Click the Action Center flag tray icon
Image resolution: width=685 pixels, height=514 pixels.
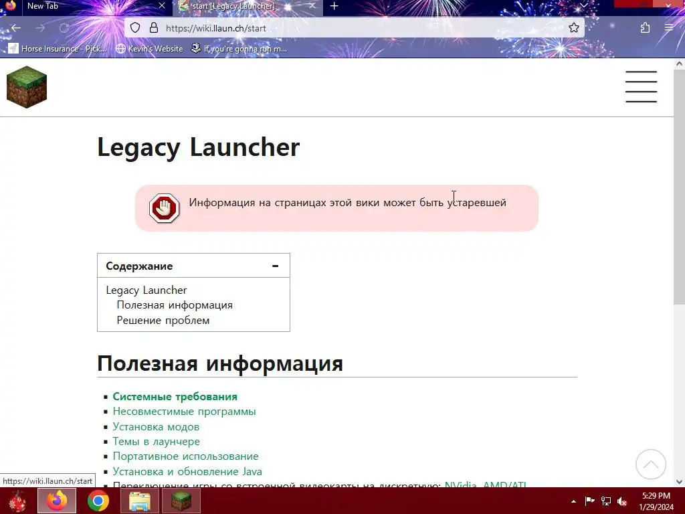[x=589, y=501]
